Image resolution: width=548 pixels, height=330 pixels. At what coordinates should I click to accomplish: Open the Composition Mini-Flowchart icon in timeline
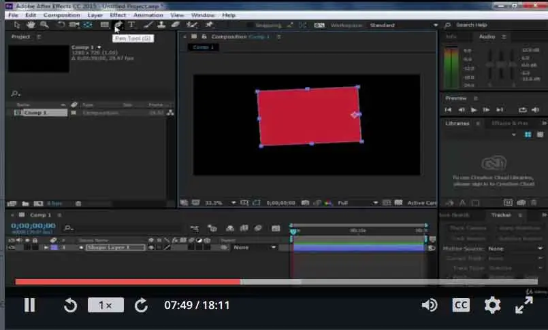pos(195,229)
